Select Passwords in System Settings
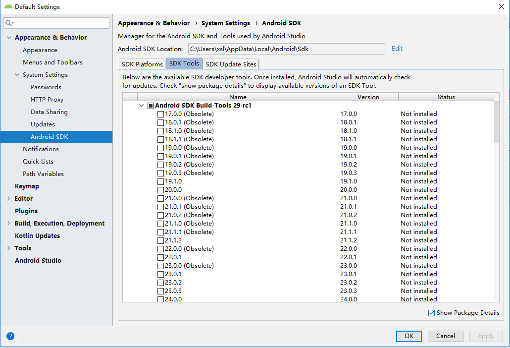The image size is (510, 348). (46, 87)
